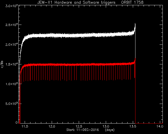This screenshot has width=168, height=134.
Task: Click the 13.0 x-axis tick label
Action: point(106,126)
